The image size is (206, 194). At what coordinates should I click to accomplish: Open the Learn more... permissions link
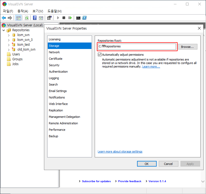point(151,66)
